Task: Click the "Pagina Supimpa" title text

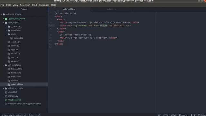Action: tap(77, 23)
